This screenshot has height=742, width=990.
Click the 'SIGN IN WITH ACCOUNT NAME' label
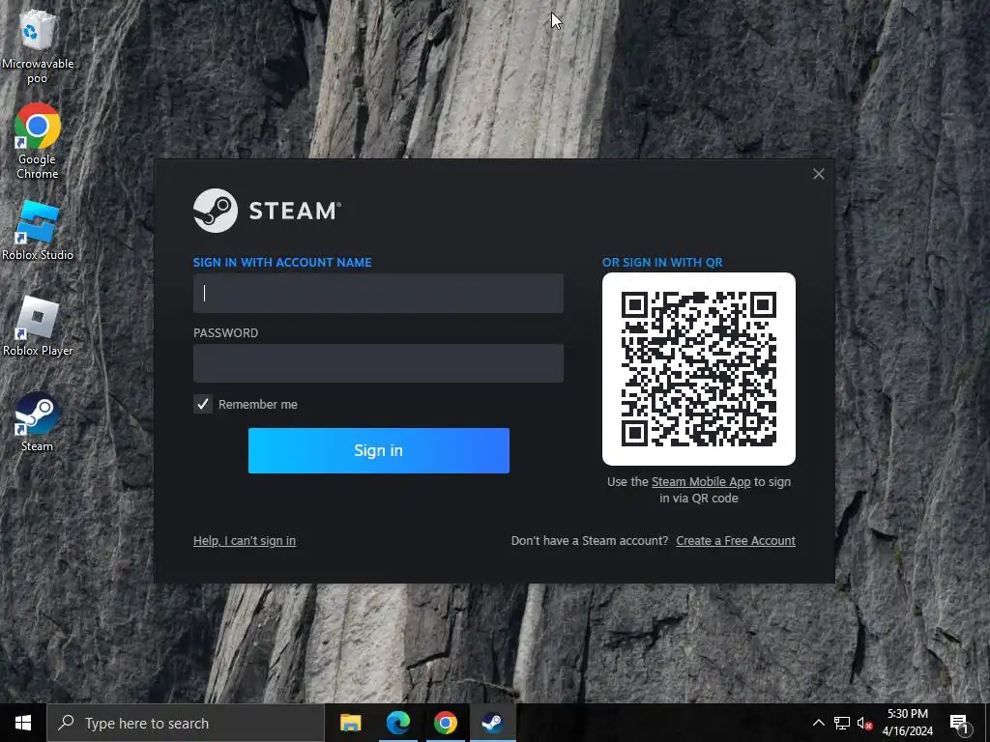coord(282,263)
